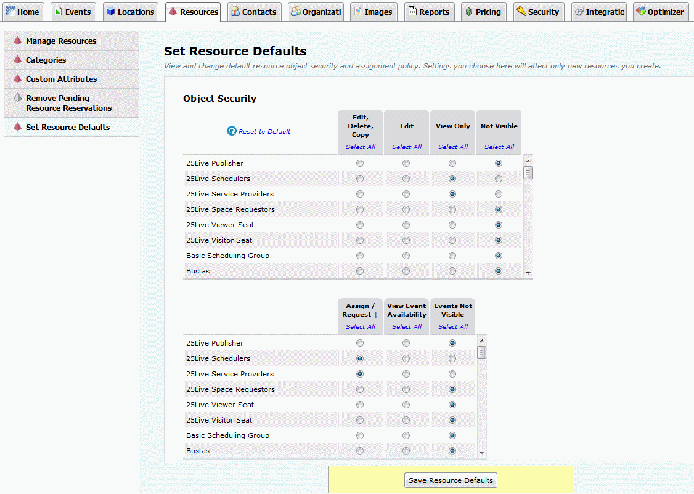The height and width of the screenshot is (494, 694).
Task: Click the Home tab icon
Action: tap(10, 12)
